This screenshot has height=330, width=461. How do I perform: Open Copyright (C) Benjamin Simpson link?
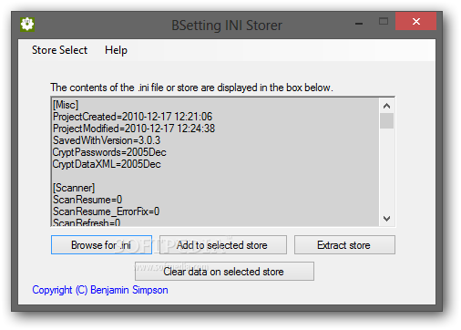[x=100, y=290]
